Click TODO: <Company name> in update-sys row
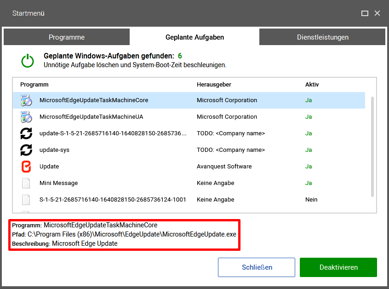Screen dimensions: 389x289 point(231,150)
